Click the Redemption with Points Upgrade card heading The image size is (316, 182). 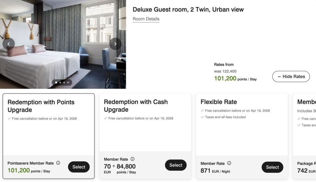pyautogui.click(x=41, y=106)
